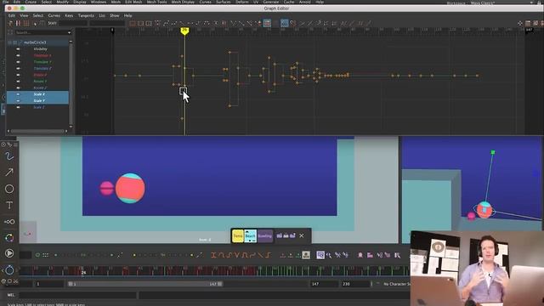The height and width of the screenshot is (306, 544).
Task: Click the MEL label button
Action: tap(11, 295)
